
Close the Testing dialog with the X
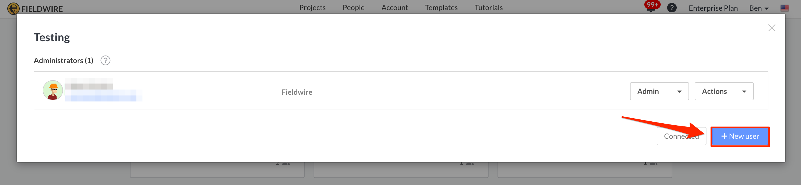point(772,27)
